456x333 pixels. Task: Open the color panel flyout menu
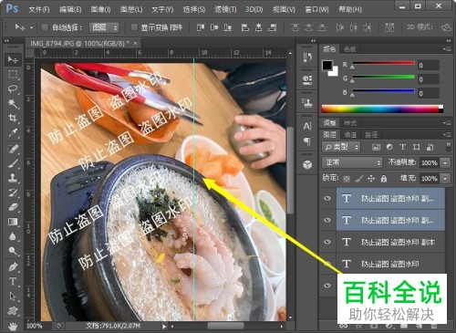(447, 48)
